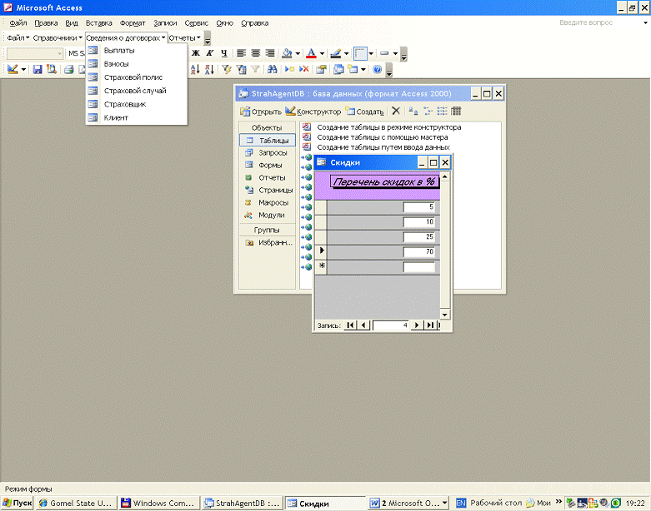Click the discount field containing 25
651x511 pixels.
[419, 237]
